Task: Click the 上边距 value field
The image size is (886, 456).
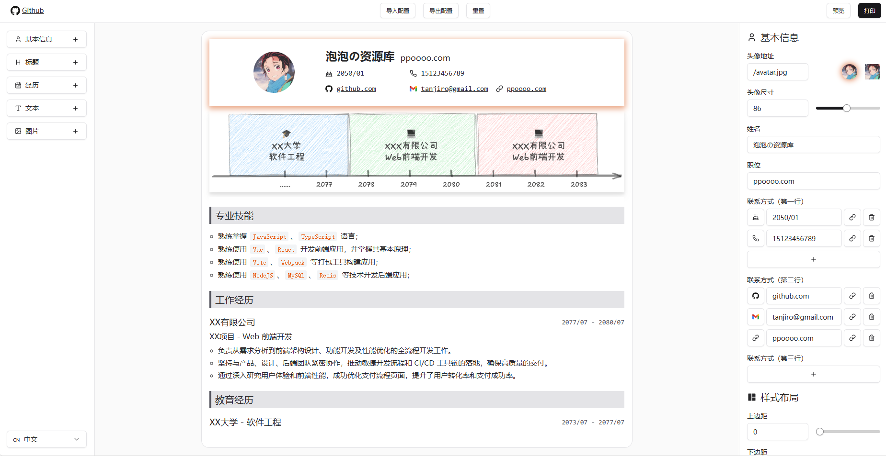Action: click(x=777, y=432)
